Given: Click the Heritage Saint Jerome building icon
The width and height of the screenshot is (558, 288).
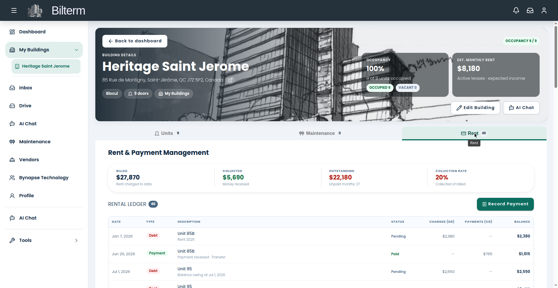Looking at the screenshot, I should tap(17, 66).
